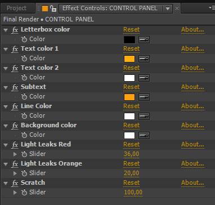Open the orange Text color 1 swatch

(x=129, y=59)
